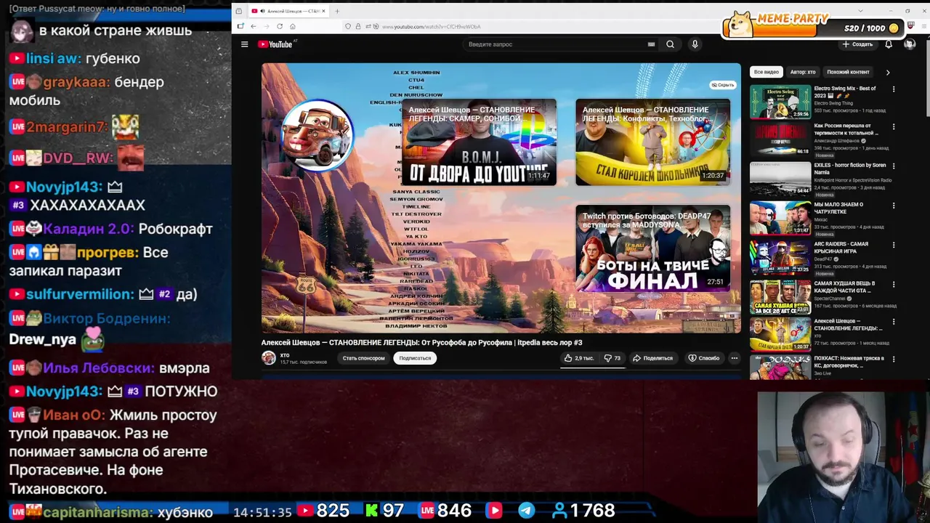Open МЫ МАЛО ЗНАЕМ О ЧАТРУЛЕТКЕ thumbnail

coord(780,219)
